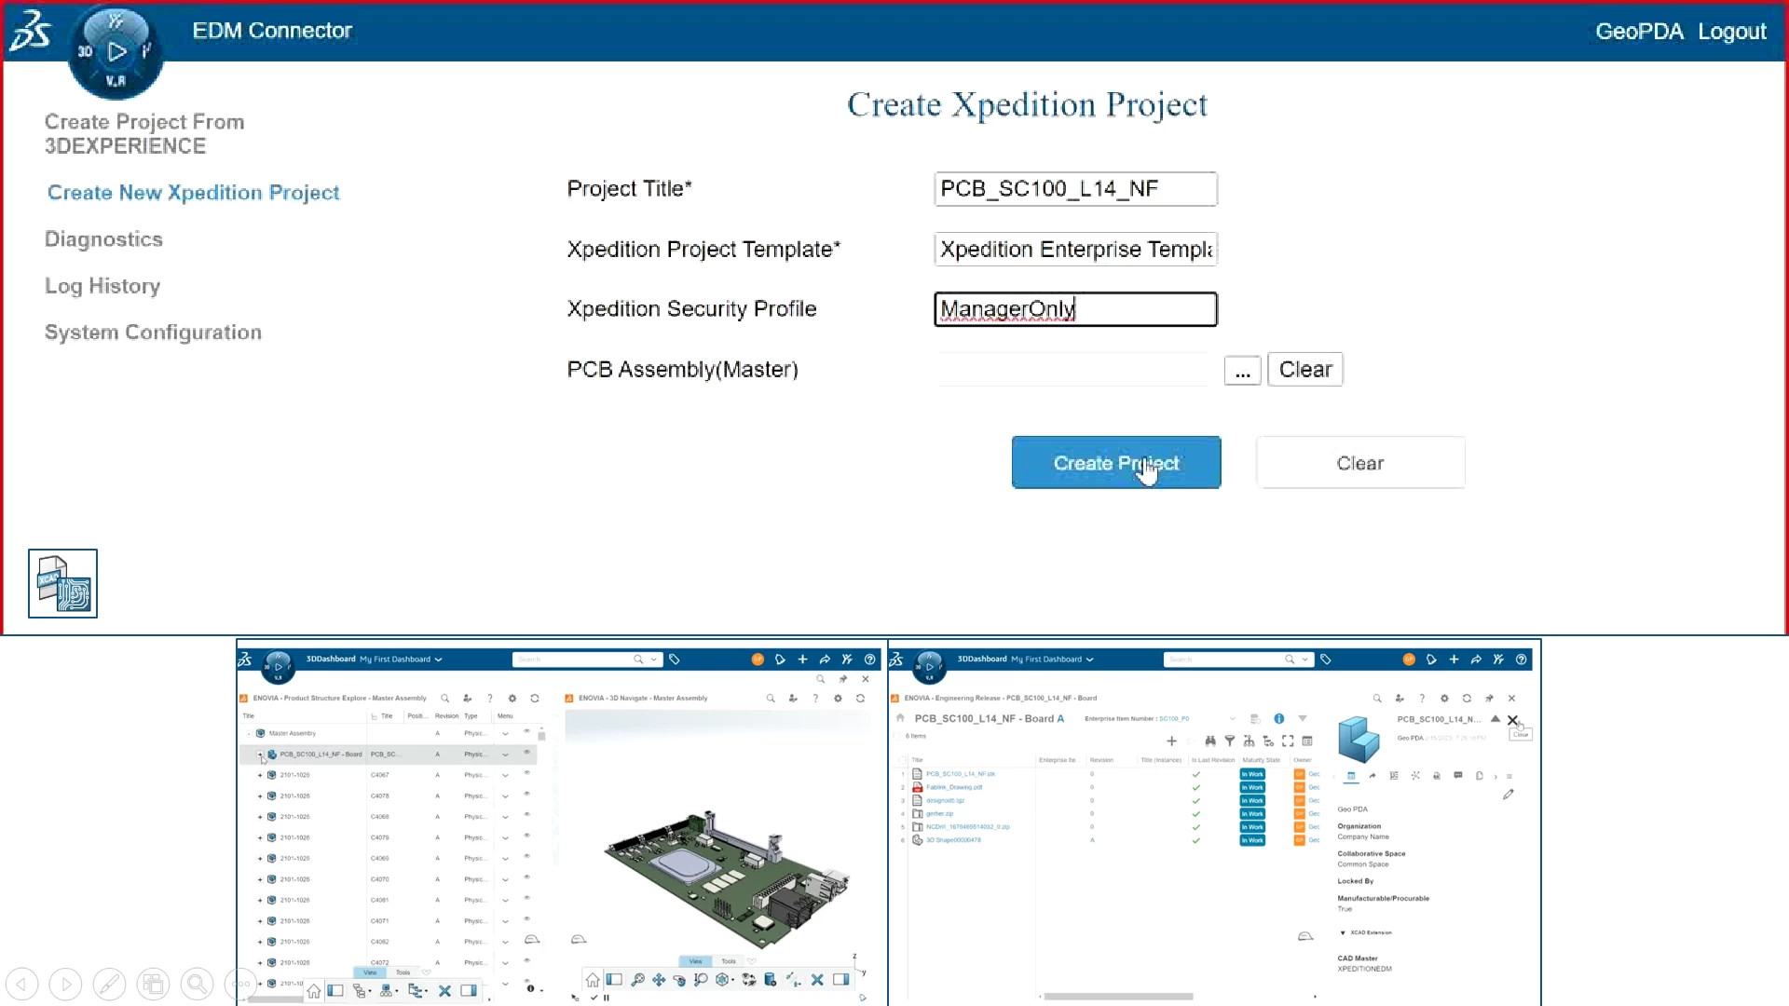Toggle visibility eye for C4079 row
Viewport: 1789px width, 1006px height.
click(526, 836)
